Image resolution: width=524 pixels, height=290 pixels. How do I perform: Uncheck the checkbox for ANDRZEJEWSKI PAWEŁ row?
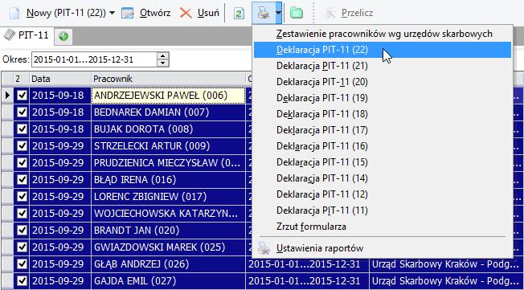point(22,96)
